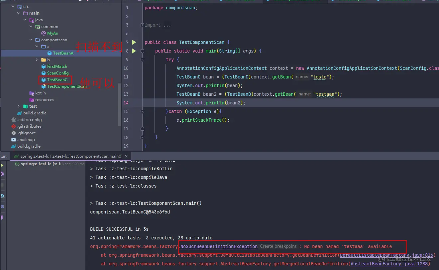The image size is (439, 270).
Task: Select build.gradle directly below test folder
Action: pos(35,113)
